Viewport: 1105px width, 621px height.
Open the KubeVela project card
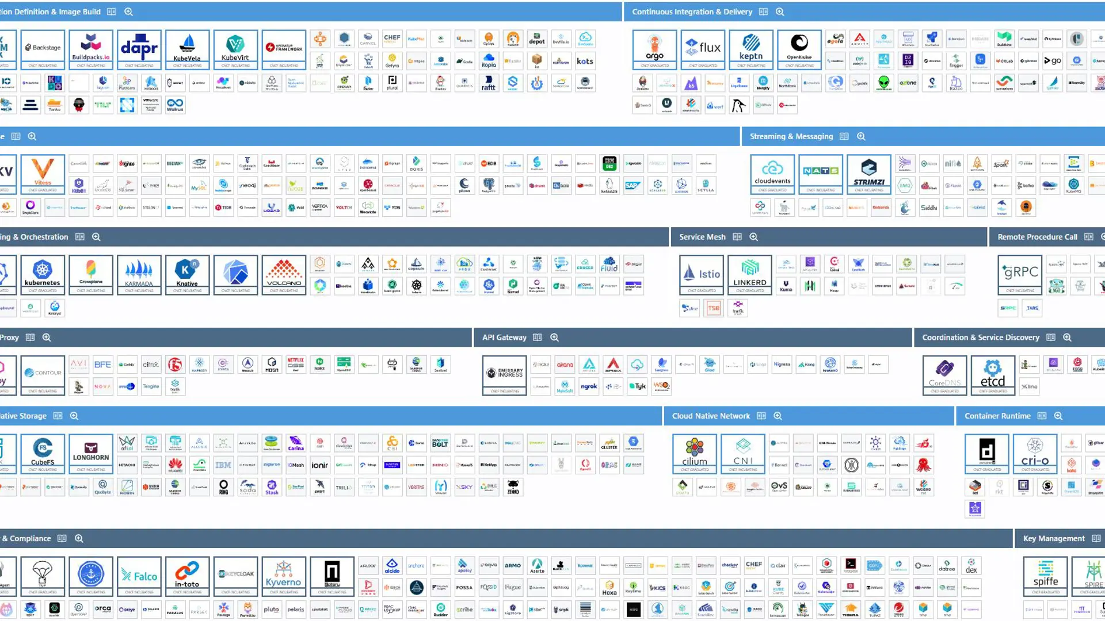click(187, 49)
